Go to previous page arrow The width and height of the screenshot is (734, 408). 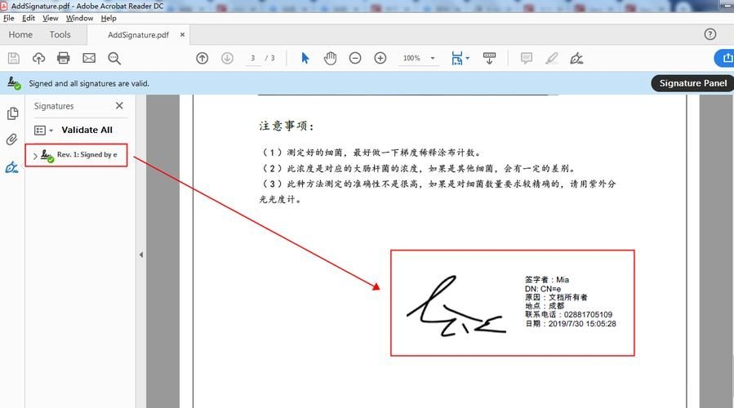[x=202, y=58]
